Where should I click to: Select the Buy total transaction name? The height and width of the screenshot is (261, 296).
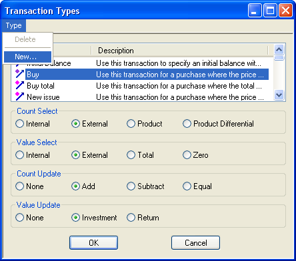pyautogui.click(x=41, y=86)
